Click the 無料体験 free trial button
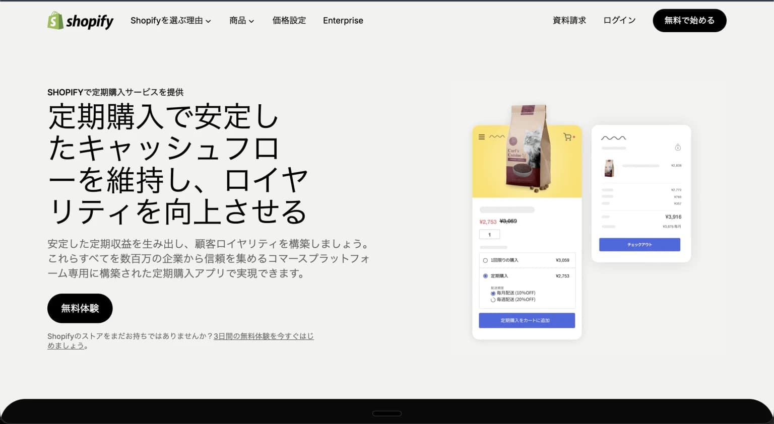 coord(80,308)
